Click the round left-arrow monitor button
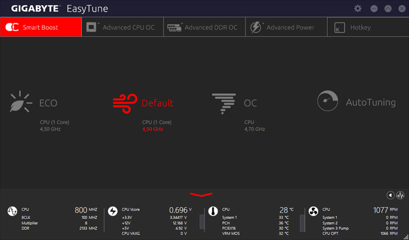 (390, 195)
